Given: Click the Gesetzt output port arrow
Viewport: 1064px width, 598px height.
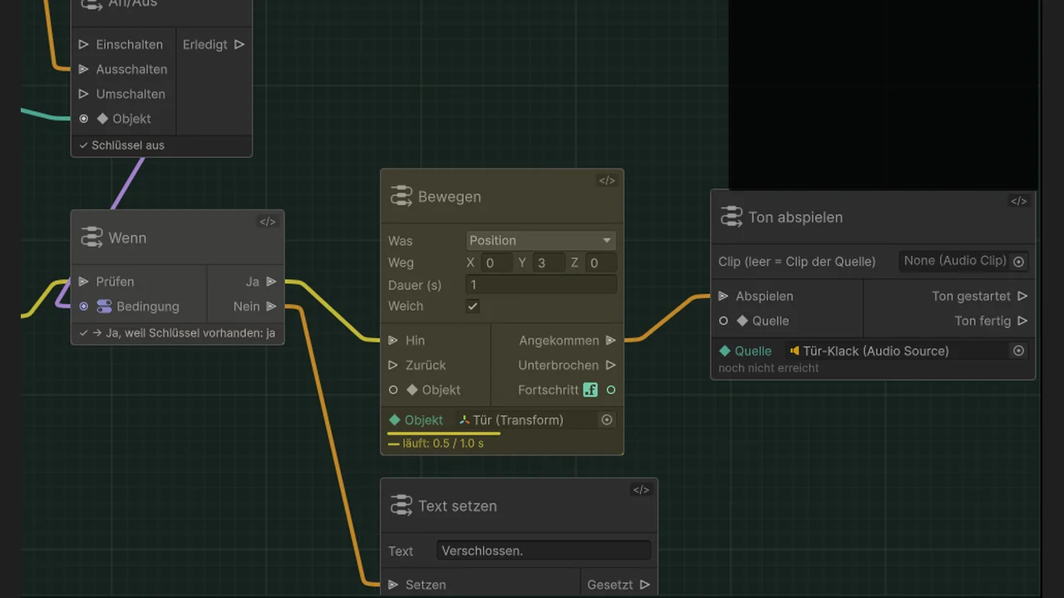Looking at the screenshot, I should [644, 585].
